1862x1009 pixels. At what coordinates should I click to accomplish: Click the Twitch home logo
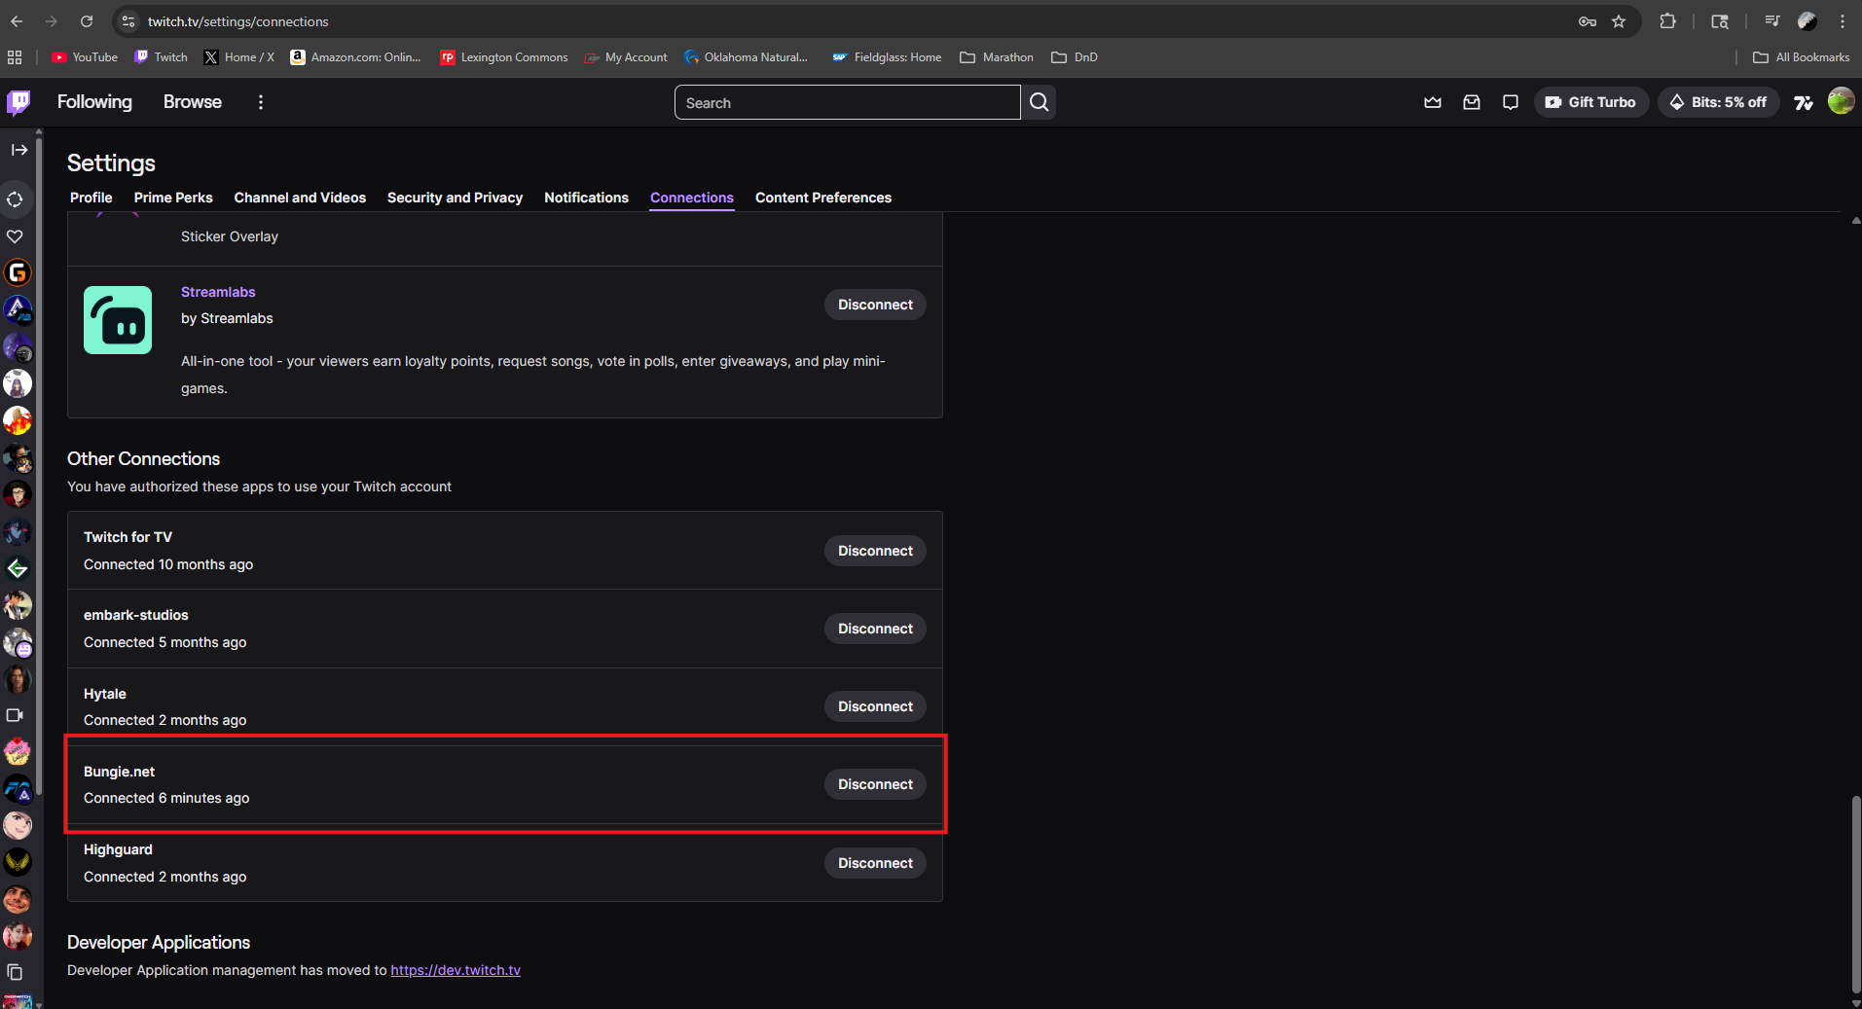coord(18,102)
